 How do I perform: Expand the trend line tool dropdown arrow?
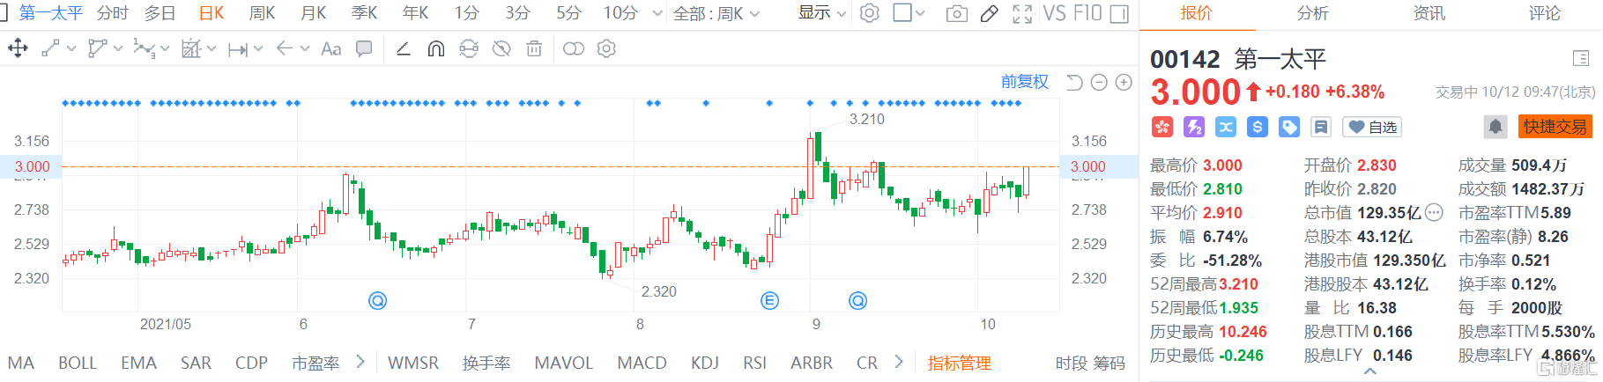[x=71, y=49]
